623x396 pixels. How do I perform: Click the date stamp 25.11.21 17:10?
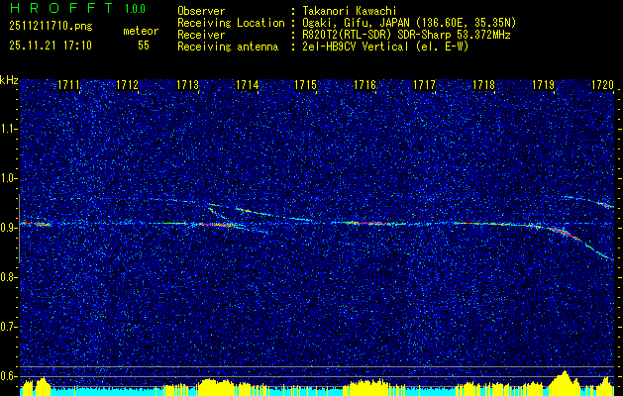point(51,46)
